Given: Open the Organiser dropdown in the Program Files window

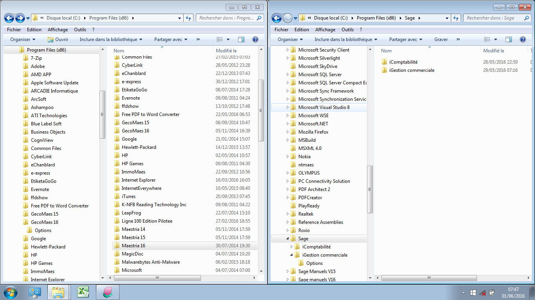Looking at the screenshot, I should pos(23,39).
